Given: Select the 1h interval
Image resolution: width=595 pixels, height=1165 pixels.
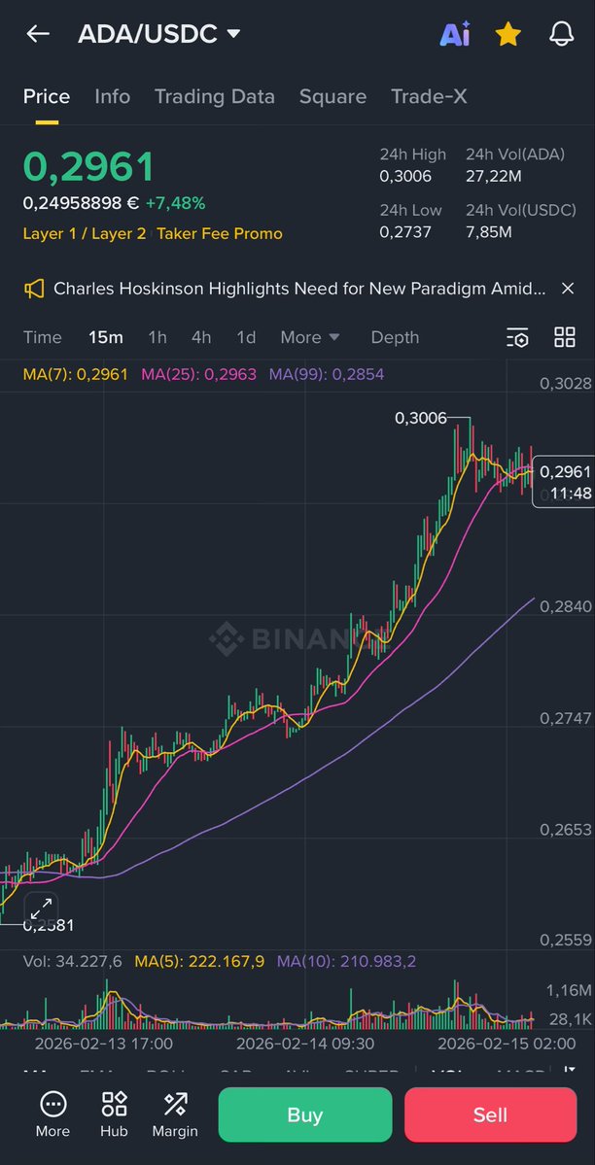Looking at the screenshot, I should (x=157, y=337).
